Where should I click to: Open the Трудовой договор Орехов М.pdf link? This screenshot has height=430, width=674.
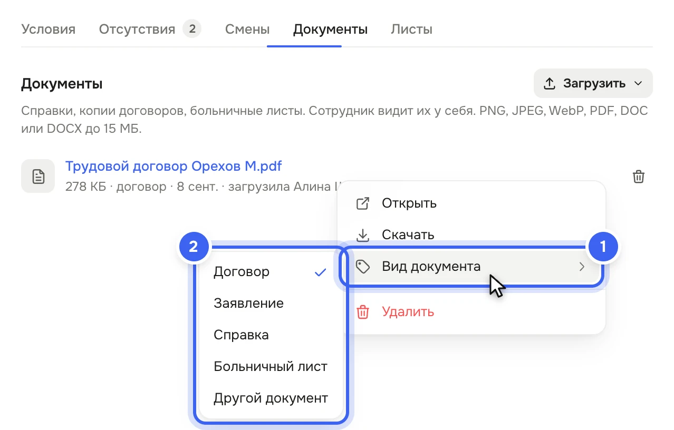(x=174, y=167)
